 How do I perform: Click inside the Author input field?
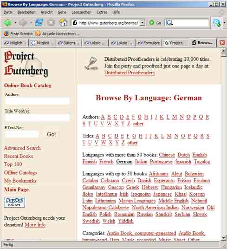(37, 101)
